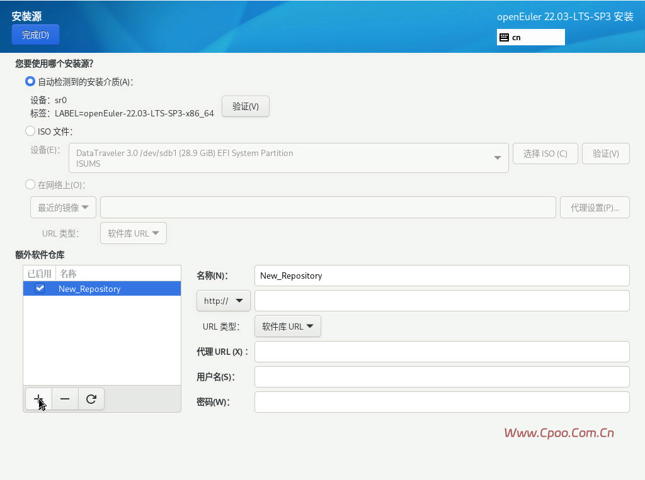Open the DataTraveler device dropdown
Image resolution: width=645 pixels, height=480 pixels.
pos(288,158)
